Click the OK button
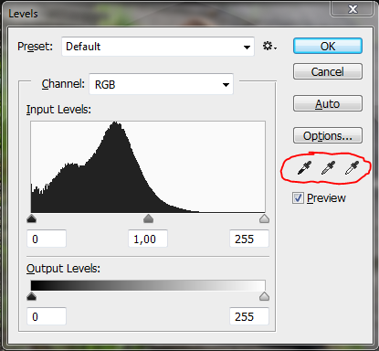This screenshot has height=351, width=379. click(x=328, y=46)
